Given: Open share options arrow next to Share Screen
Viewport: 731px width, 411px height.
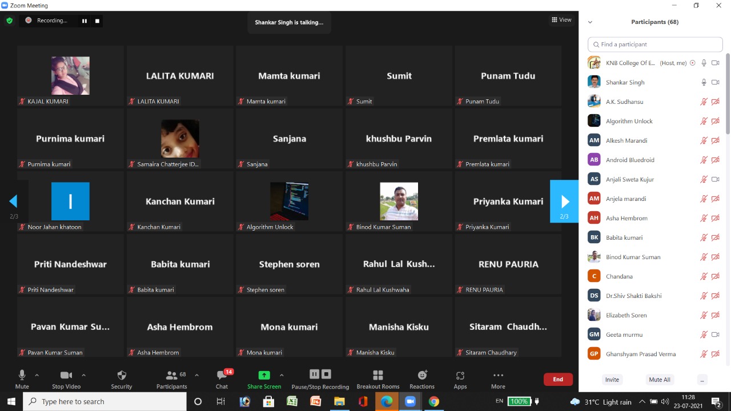Looking at the screenshot, I should [282, 375].
